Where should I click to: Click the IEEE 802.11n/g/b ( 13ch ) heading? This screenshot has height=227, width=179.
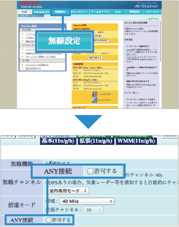click(85, 80)
